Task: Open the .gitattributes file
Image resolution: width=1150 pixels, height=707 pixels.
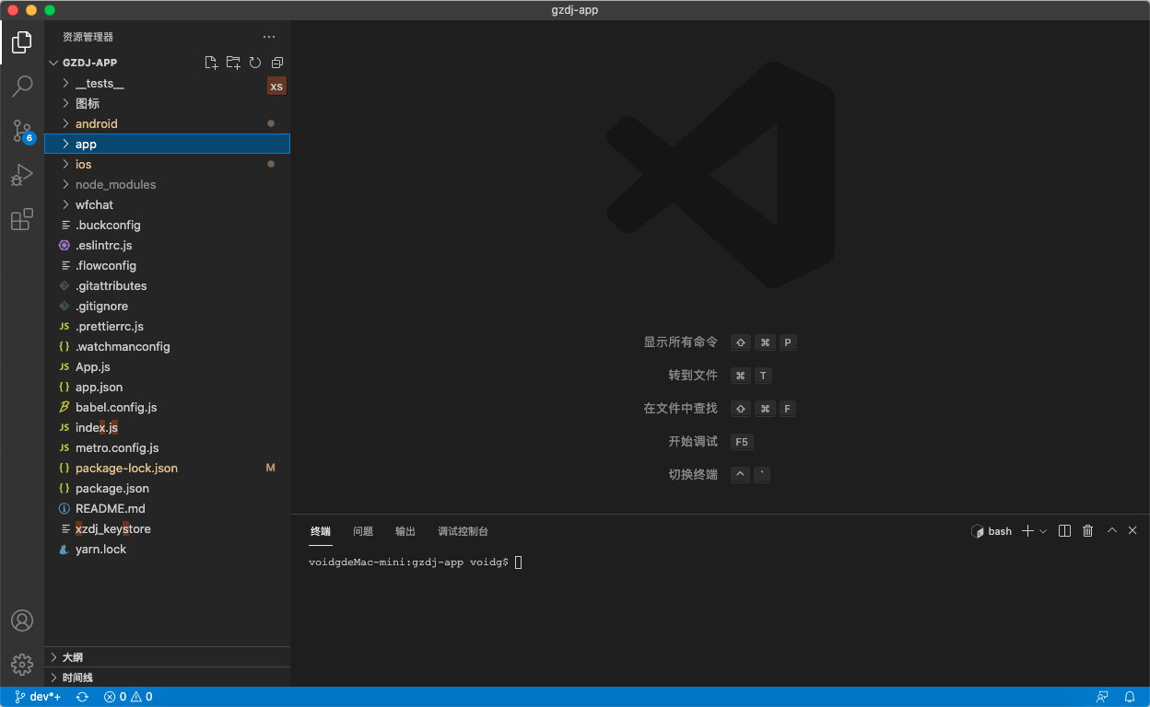Action: 167,285
